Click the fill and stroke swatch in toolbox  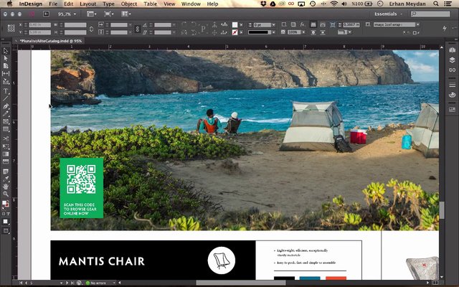click(x=5, y=204)
